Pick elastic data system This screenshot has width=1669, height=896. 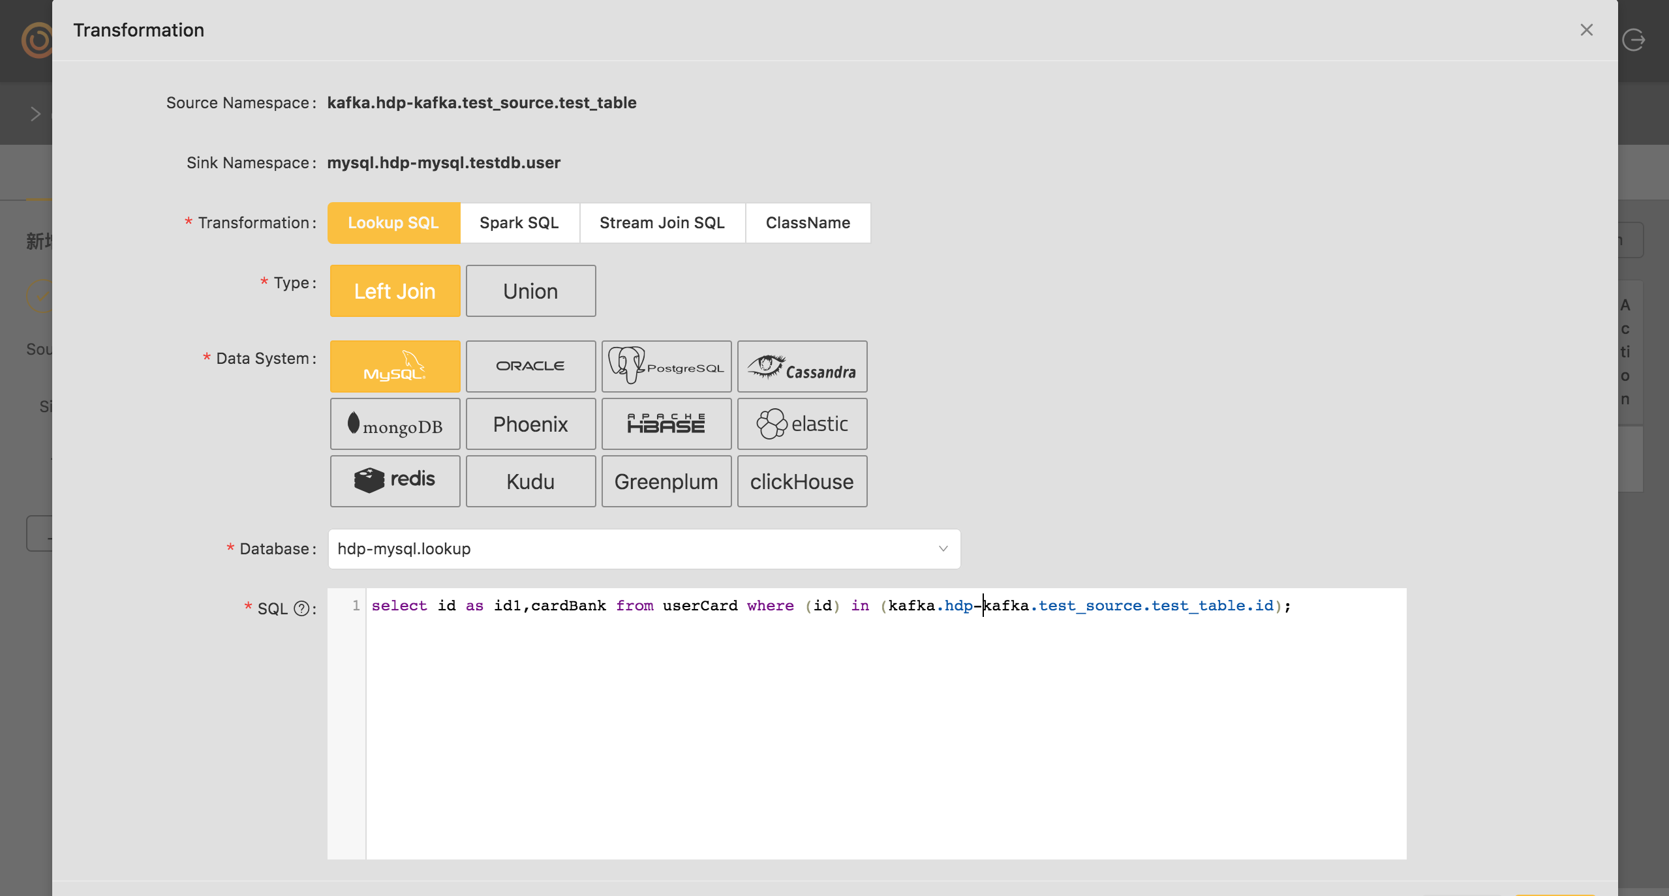[802, 424]
